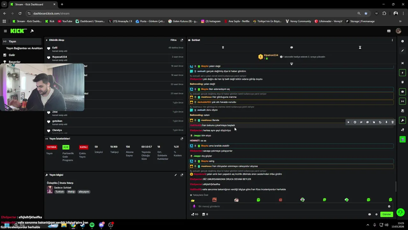Click Esfii follower entry in activity feed
This screenshot has width=408, height=230.
(x=115, y=49)
